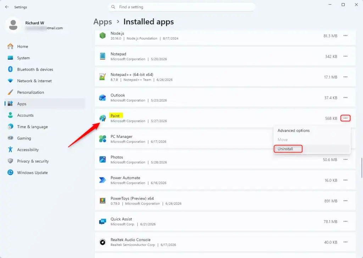Open more options for Power Automate
363x258 pixels.
345,180
